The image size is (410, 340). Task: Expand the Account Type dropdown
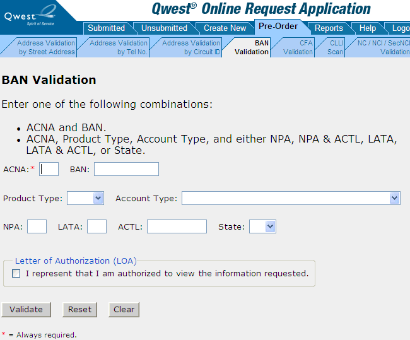point(291,198)
